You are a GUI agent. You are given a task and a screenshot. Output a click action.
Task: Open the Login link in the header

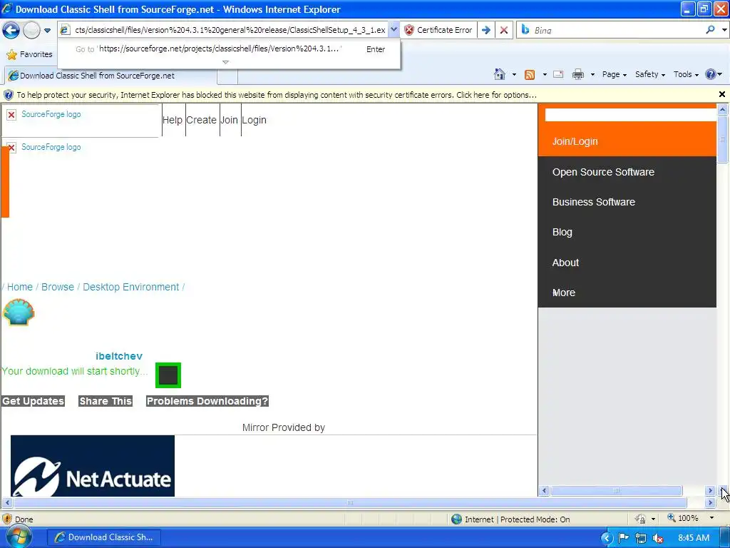pos(255,120)
